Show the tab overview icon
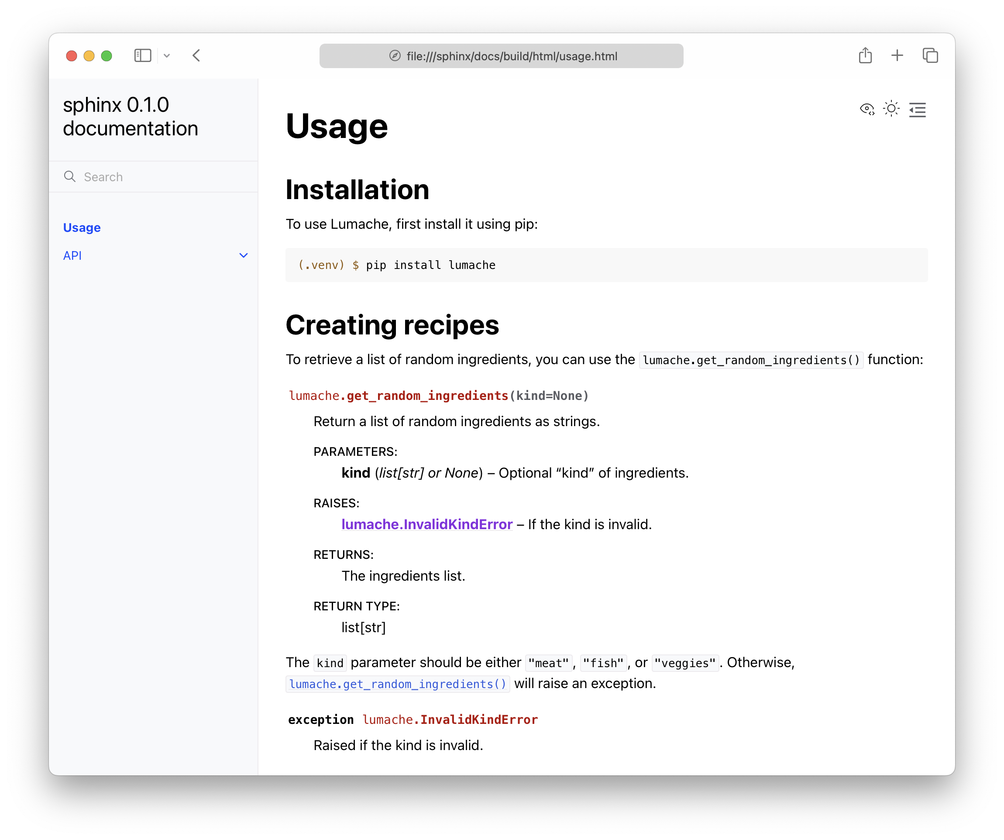 pos(930,55)
